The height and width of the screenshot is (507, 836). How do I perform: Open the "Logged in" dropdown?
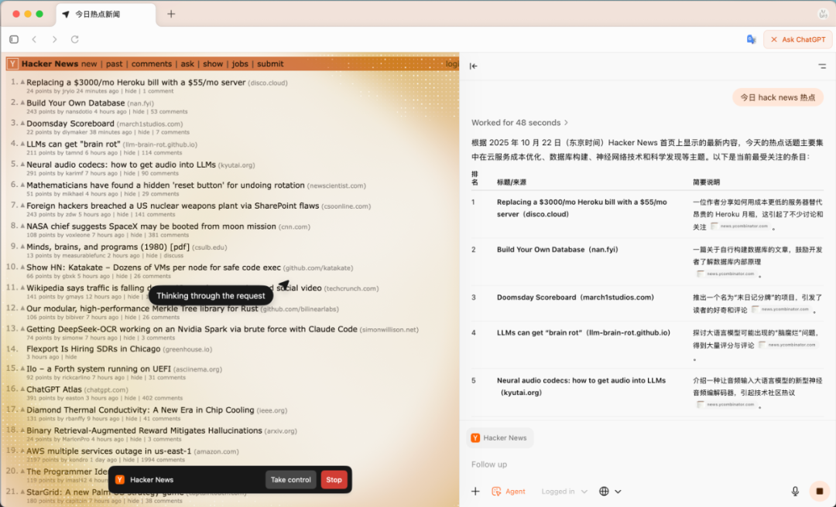point(564,491)
